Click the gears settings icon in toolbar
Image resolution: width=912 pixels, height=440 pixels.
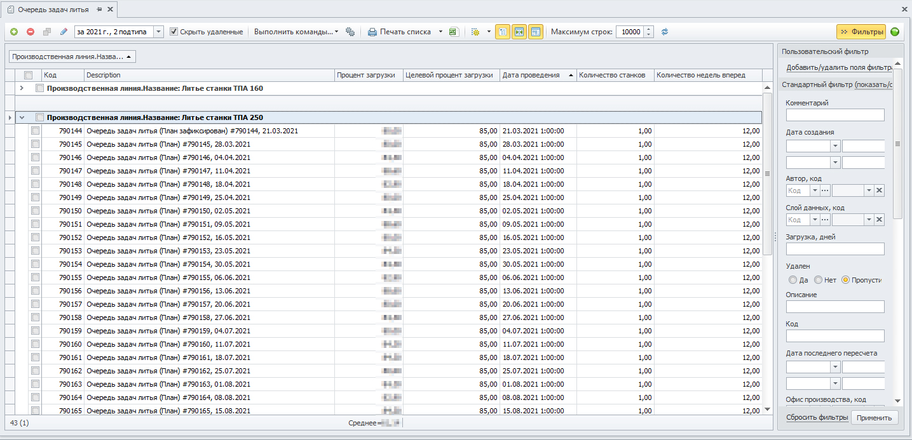coord(350,32)
